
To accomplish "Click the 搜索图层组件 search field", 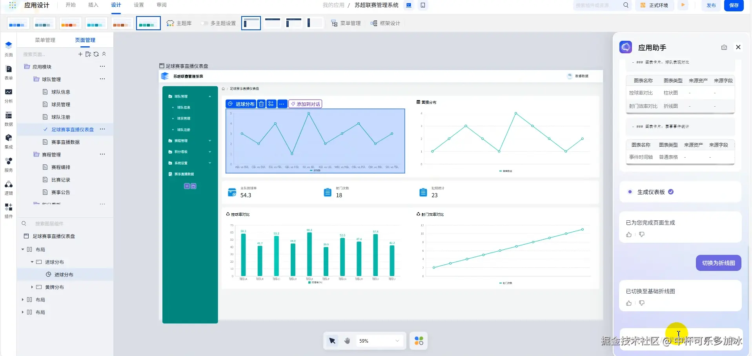I will pos(65,223).
